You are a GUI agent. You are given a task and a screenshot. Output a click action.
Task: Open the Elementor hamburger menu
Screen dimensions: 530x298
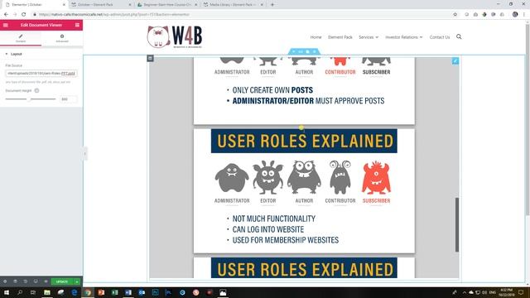tap(6, 25)
